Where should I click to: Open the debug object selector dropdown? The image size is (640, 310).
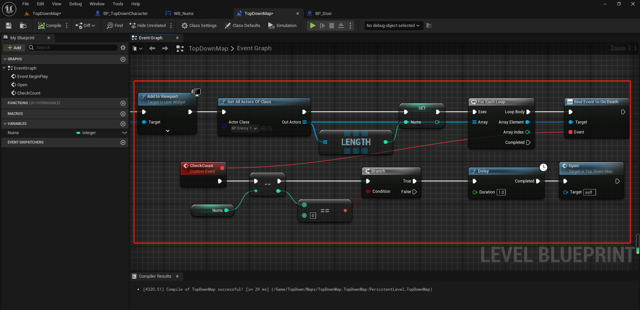393,26
